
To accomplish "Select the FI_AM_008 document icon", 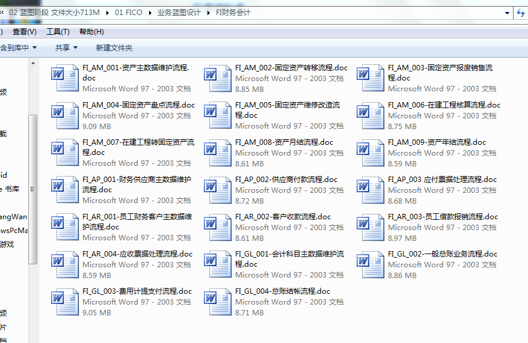I will click(218, 153).
